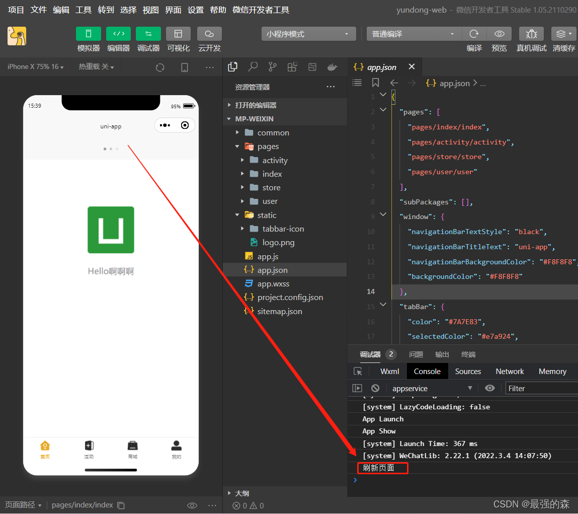Click the compile refresh icon
This screenshot has width=578, height=514.
[474, 34]
